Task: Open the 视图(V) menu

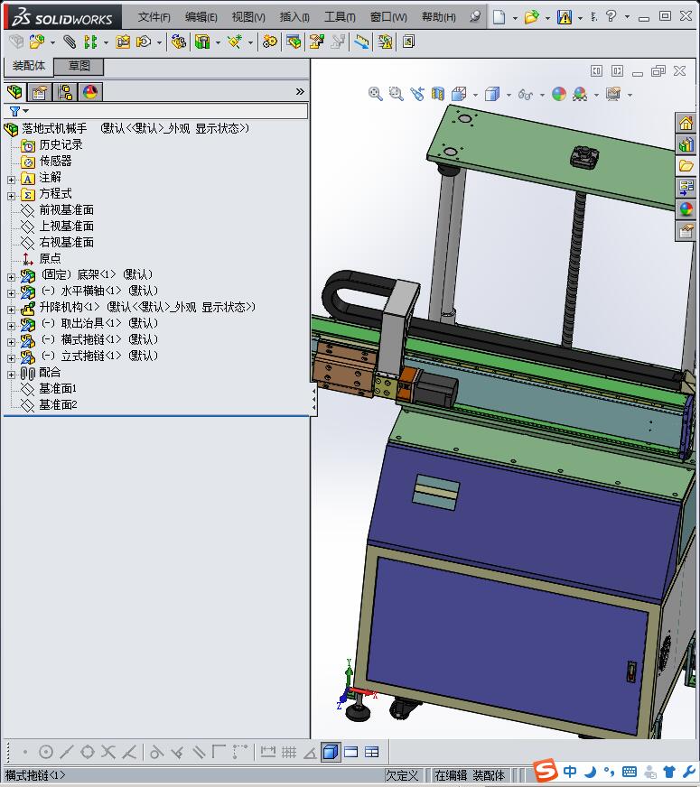Action: click(248, 17)
